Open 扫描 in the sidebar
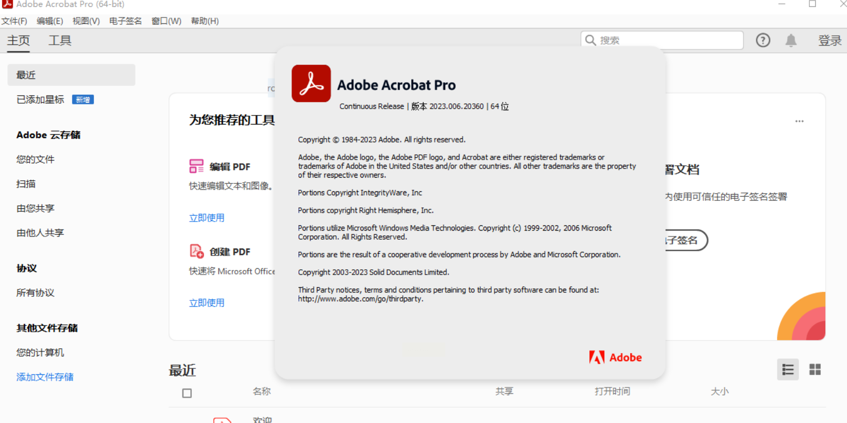 [26, 184]
